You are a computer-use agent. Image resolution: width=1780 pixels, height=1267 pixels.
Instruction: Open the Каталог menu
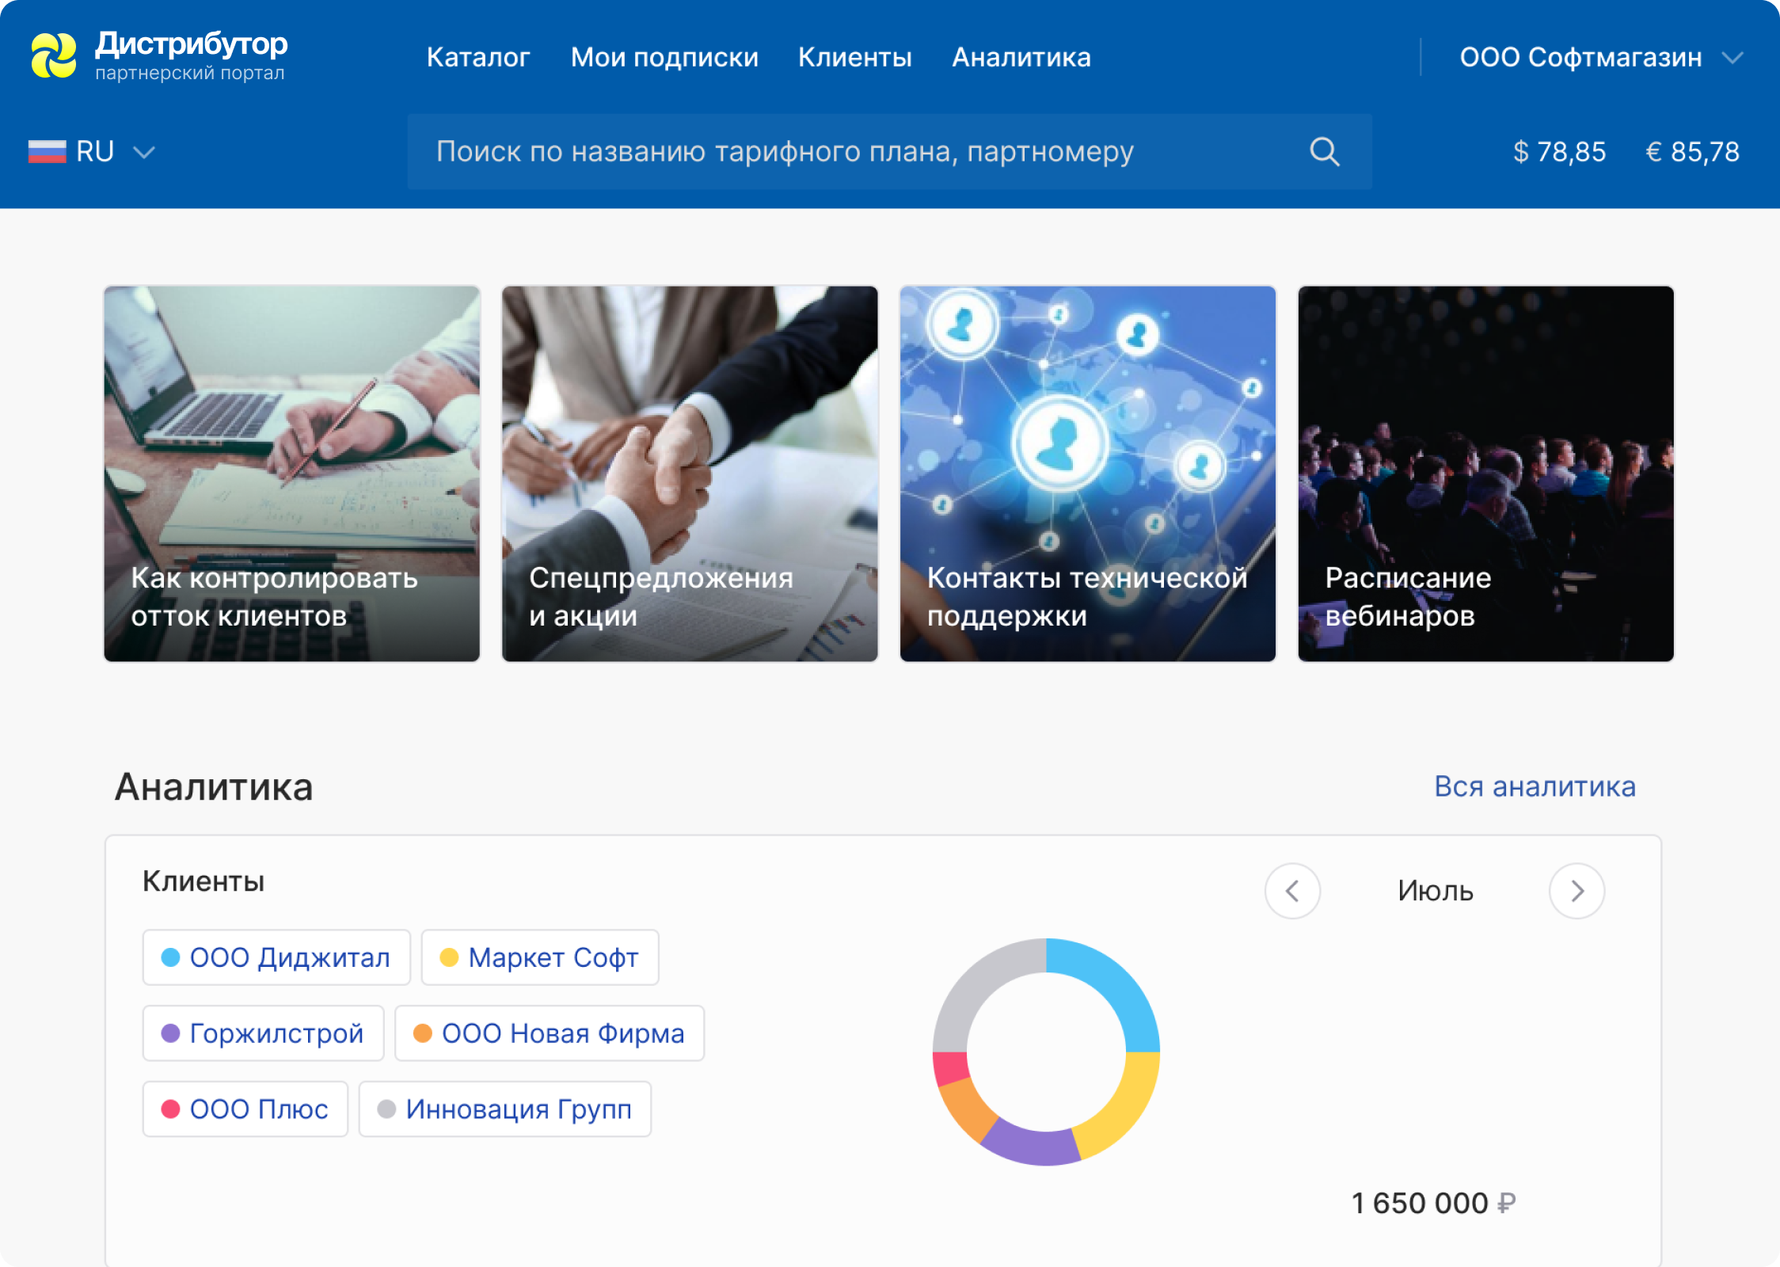tap(478, 57)
